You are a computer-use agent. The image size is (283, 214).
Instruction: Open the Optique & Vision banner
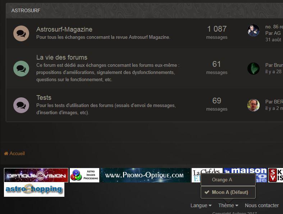tap(36, 175)
